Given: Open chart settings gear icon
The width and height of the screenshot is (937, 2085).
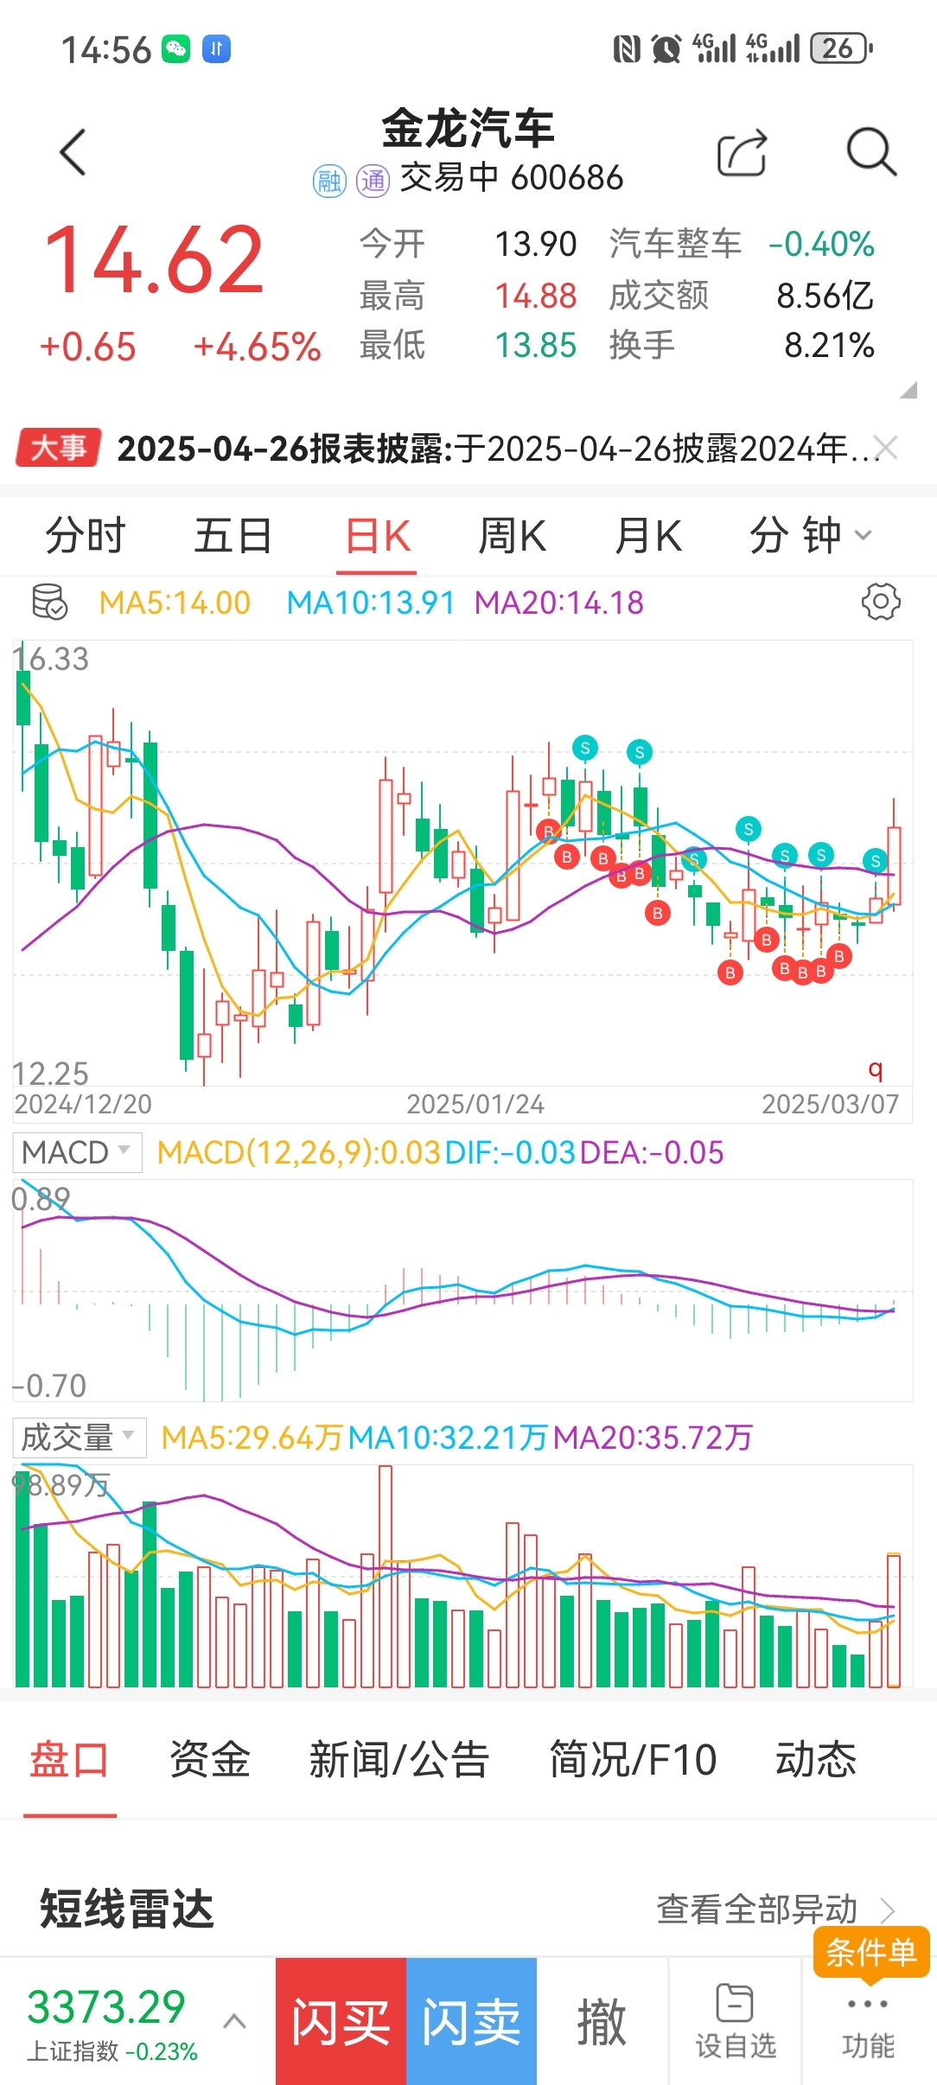Looking at the screenshot, I should [x=881, y=602].
